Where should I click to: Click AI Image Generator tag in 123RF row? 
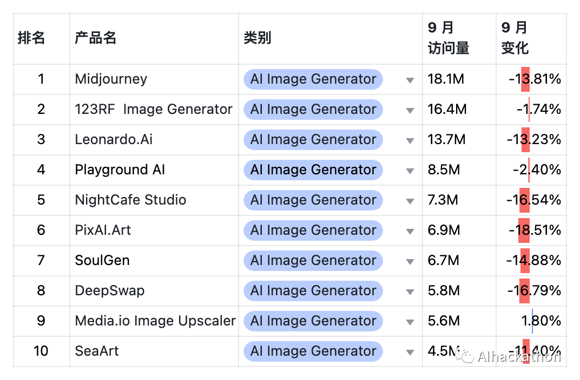click(313, 110)
